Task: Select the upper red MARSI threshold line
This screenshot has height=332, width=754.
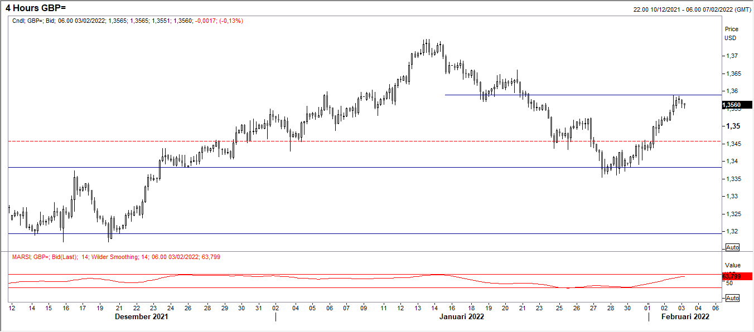Action: tap(364, 275)
